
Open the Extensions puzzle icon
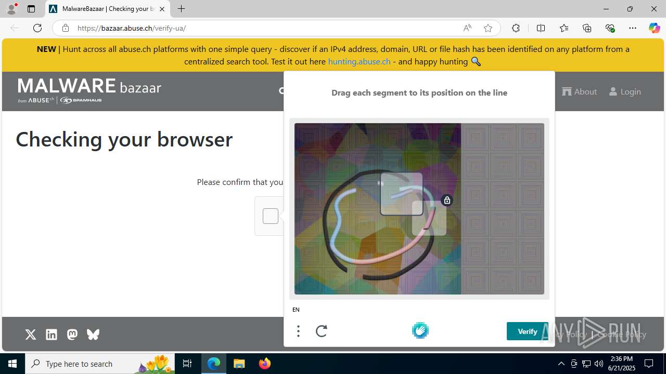[516, 28]
